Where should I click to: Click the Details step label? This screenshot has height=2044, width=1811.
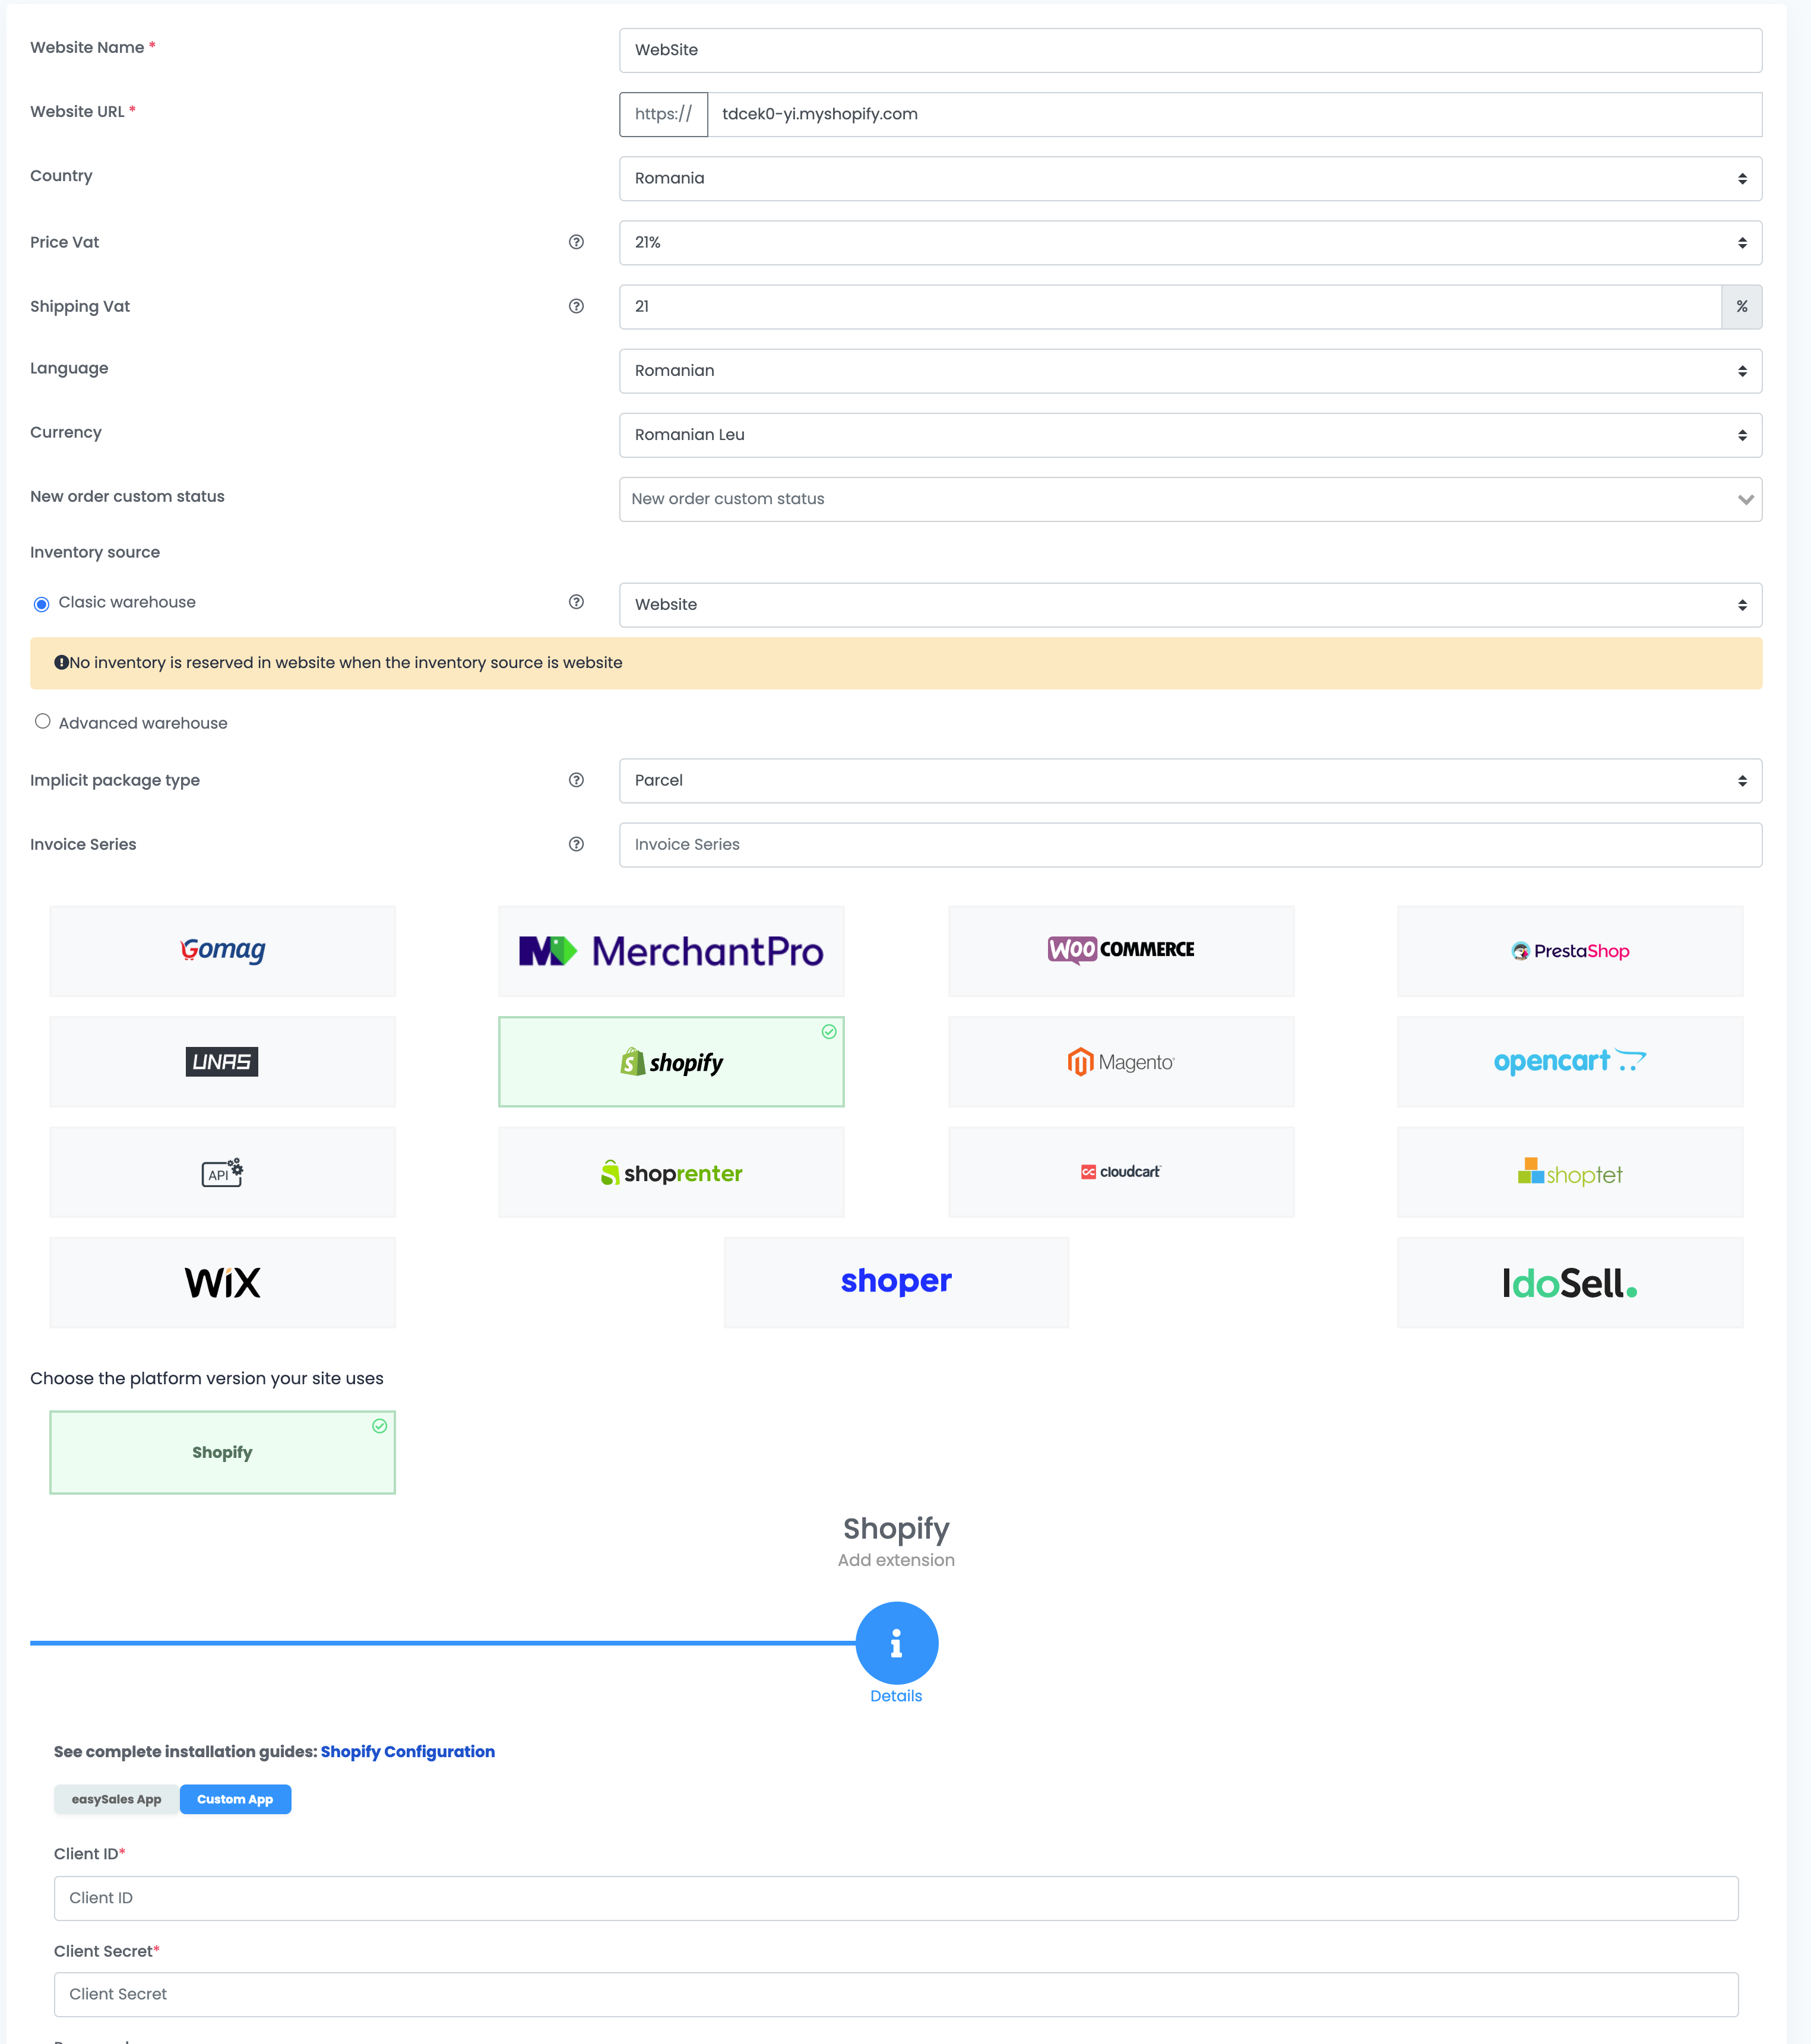(x=896, y=1696)
